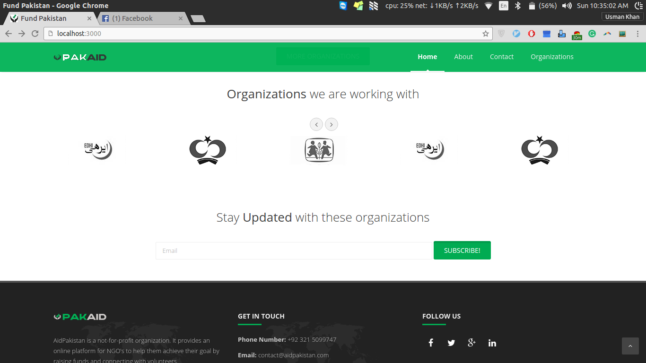Open a new browser tab
This screenshot has height=363, width=646.
[x=198, y=19]
